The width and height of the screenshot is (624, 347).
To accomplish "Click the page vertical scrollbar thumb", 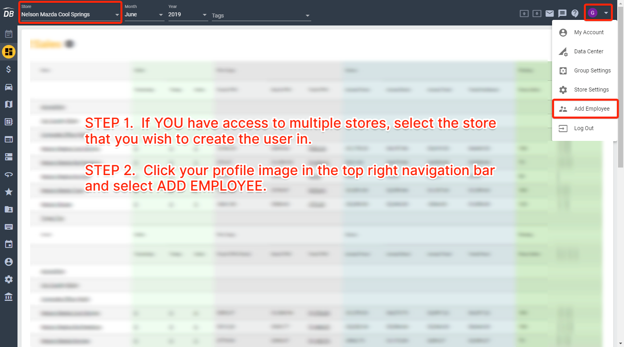I will tap(621, 87).
